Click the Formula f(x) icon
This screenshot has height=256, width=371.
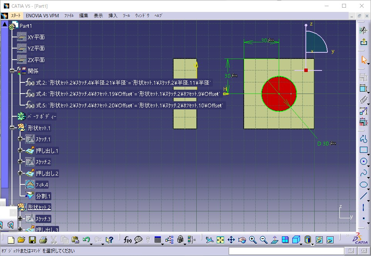128,240
